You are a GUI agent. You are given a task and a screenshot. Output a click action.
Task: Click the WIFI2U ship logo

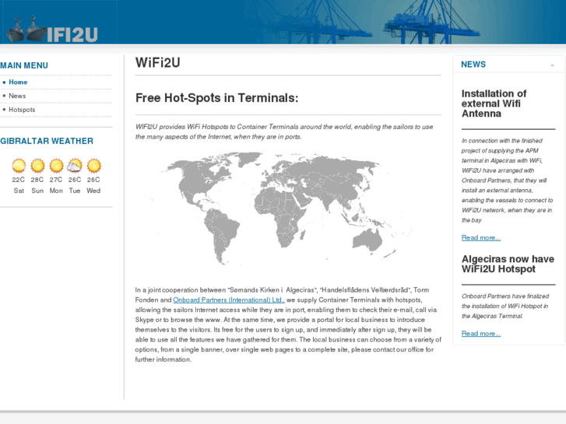tap(52, 30)
